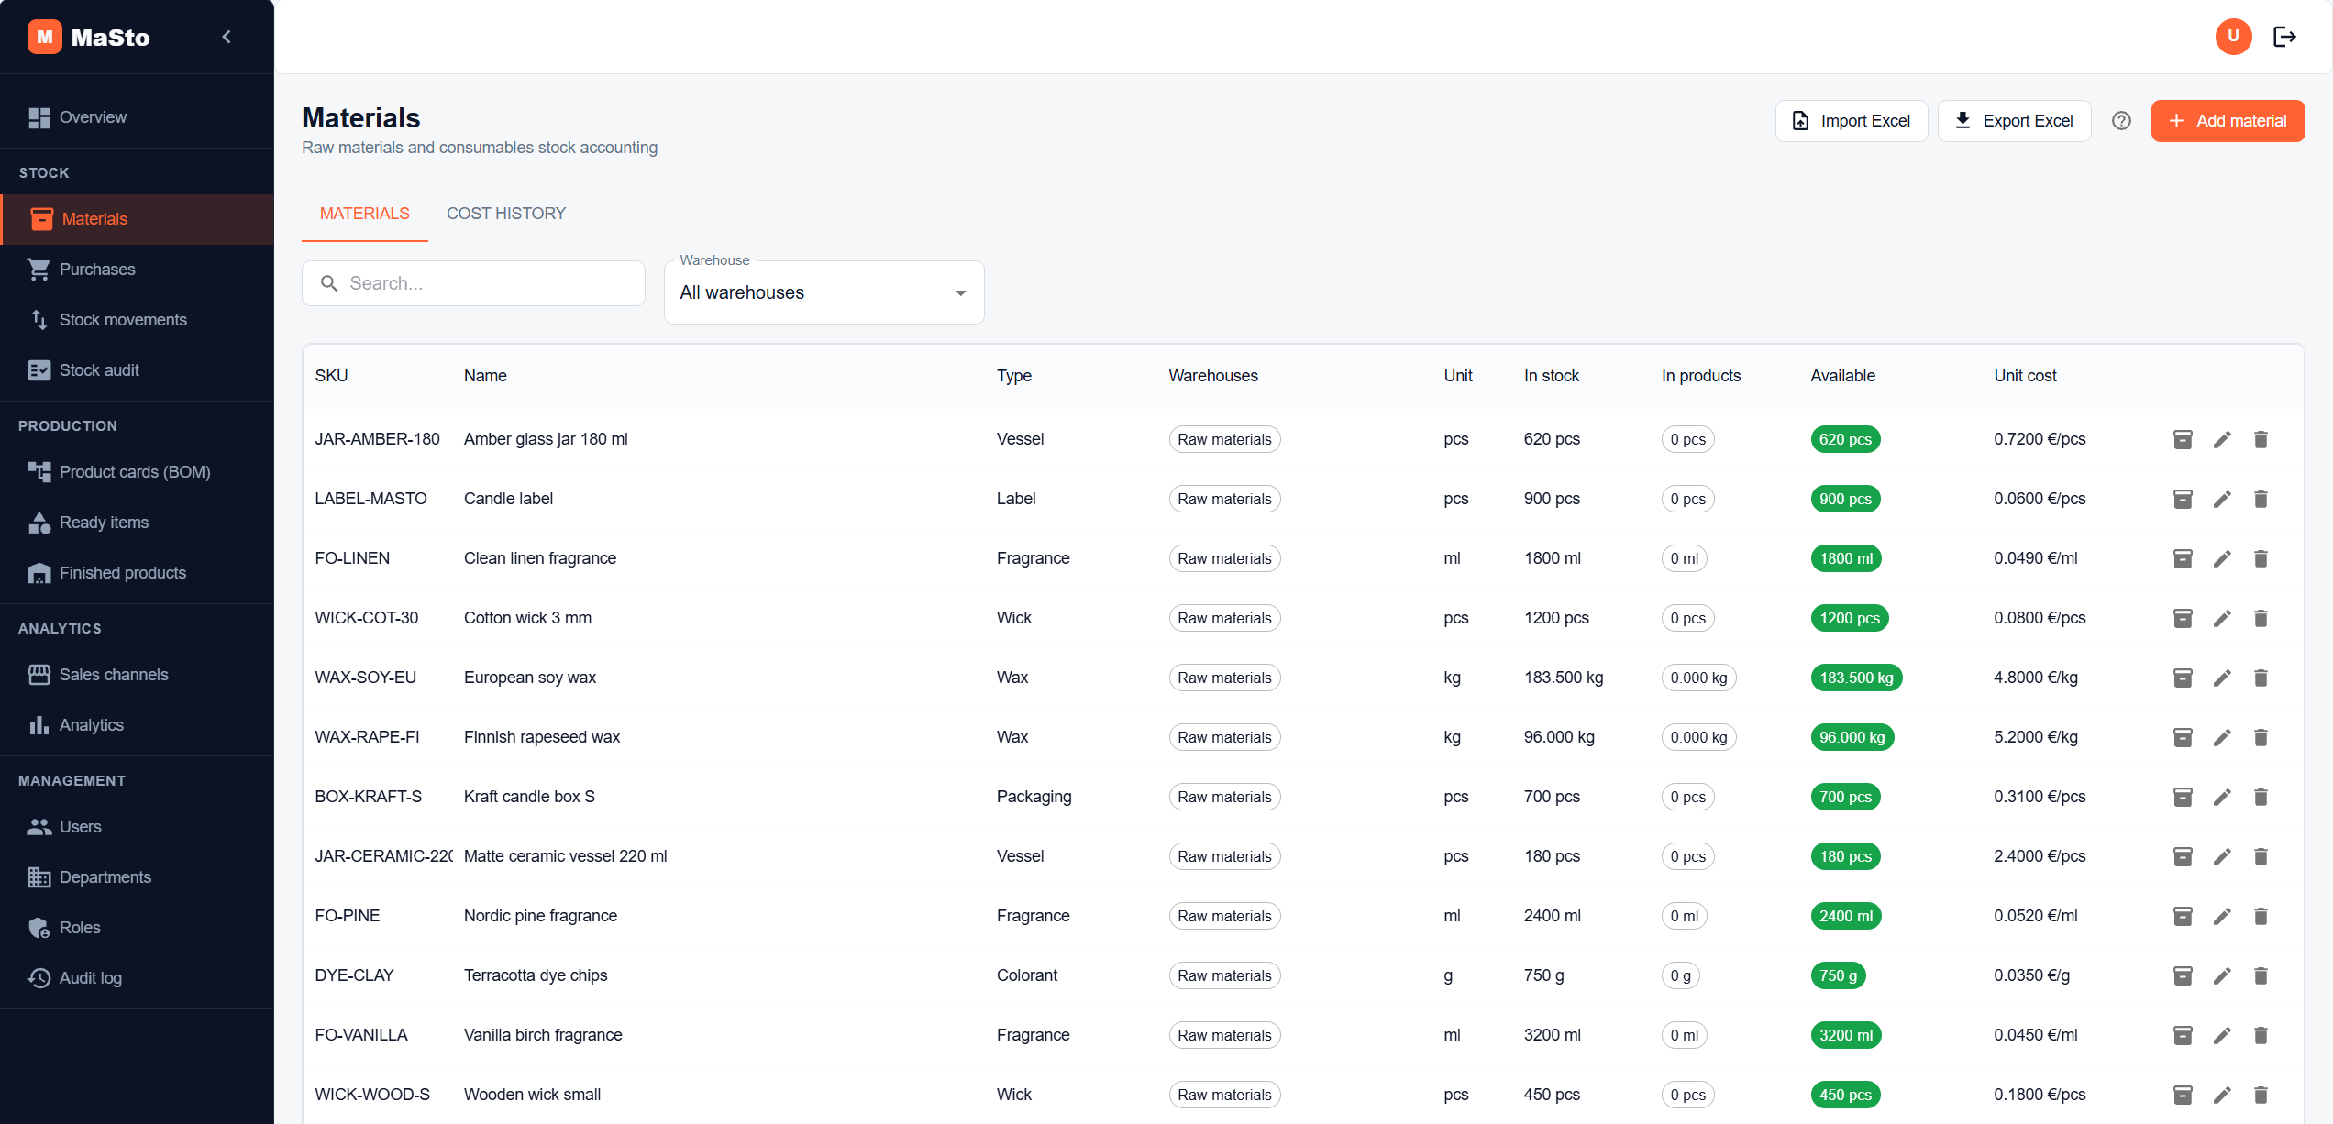Open archive icon for Amber glass jar
Image resolution: width=2333 pixels, height=1124 pixels.
(2183, 439)
